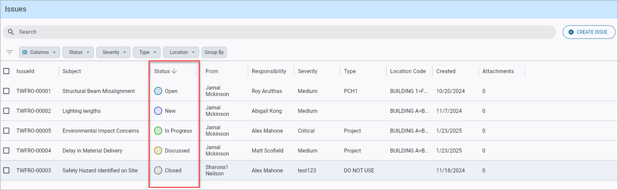Open the Location filter dropdown

pyautogui.click(x=181, y=52)
